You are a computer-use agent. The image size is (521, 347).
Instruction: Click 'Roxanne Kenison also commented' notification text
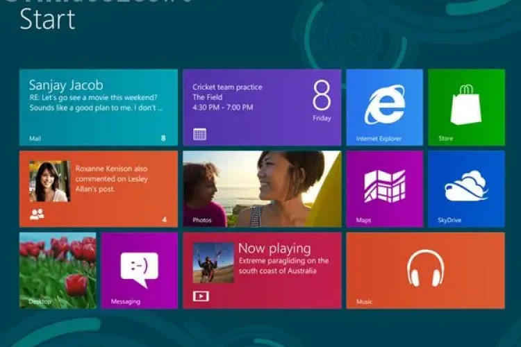pos(111,178)
